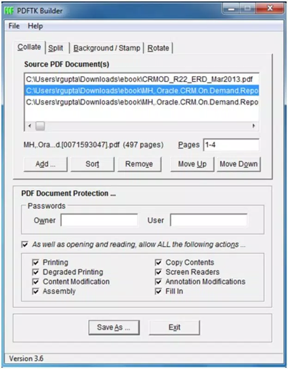
Task: Click the Remove button
Action: pos(139,164)
